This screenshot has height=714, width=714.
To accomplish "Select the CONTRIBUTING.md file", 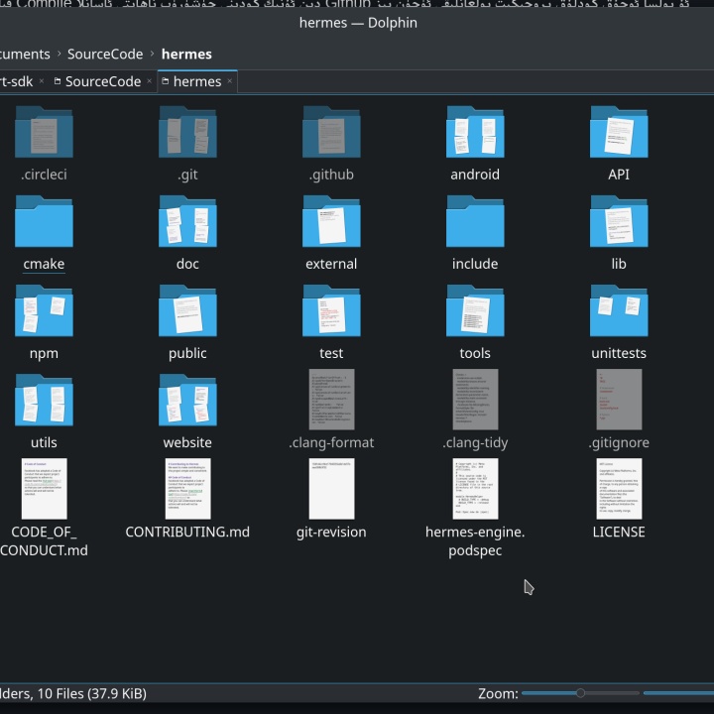I will coord(187,489).
